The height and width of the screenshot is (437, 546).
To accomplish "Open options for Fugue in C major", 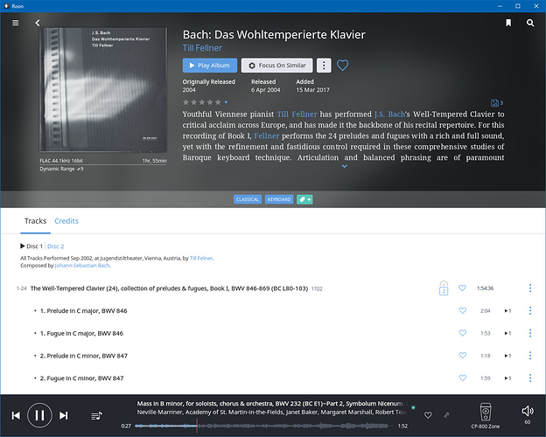I will tap(530, 333).
